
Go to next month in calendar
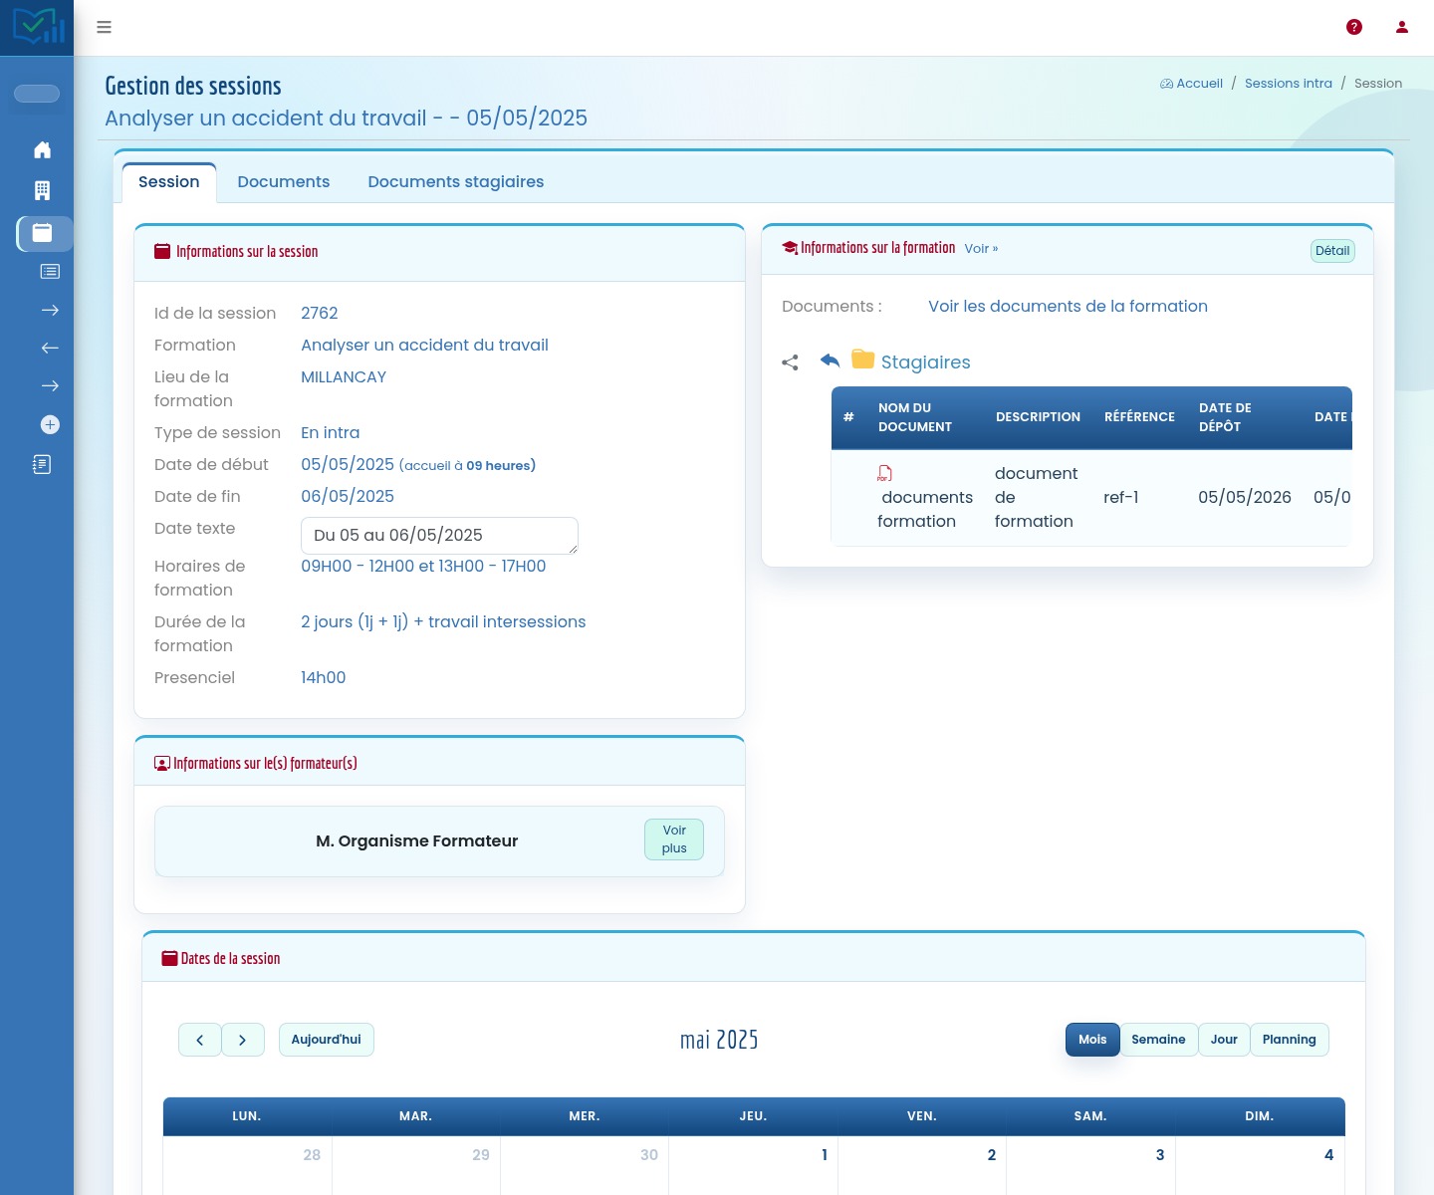click(242, 1040)
